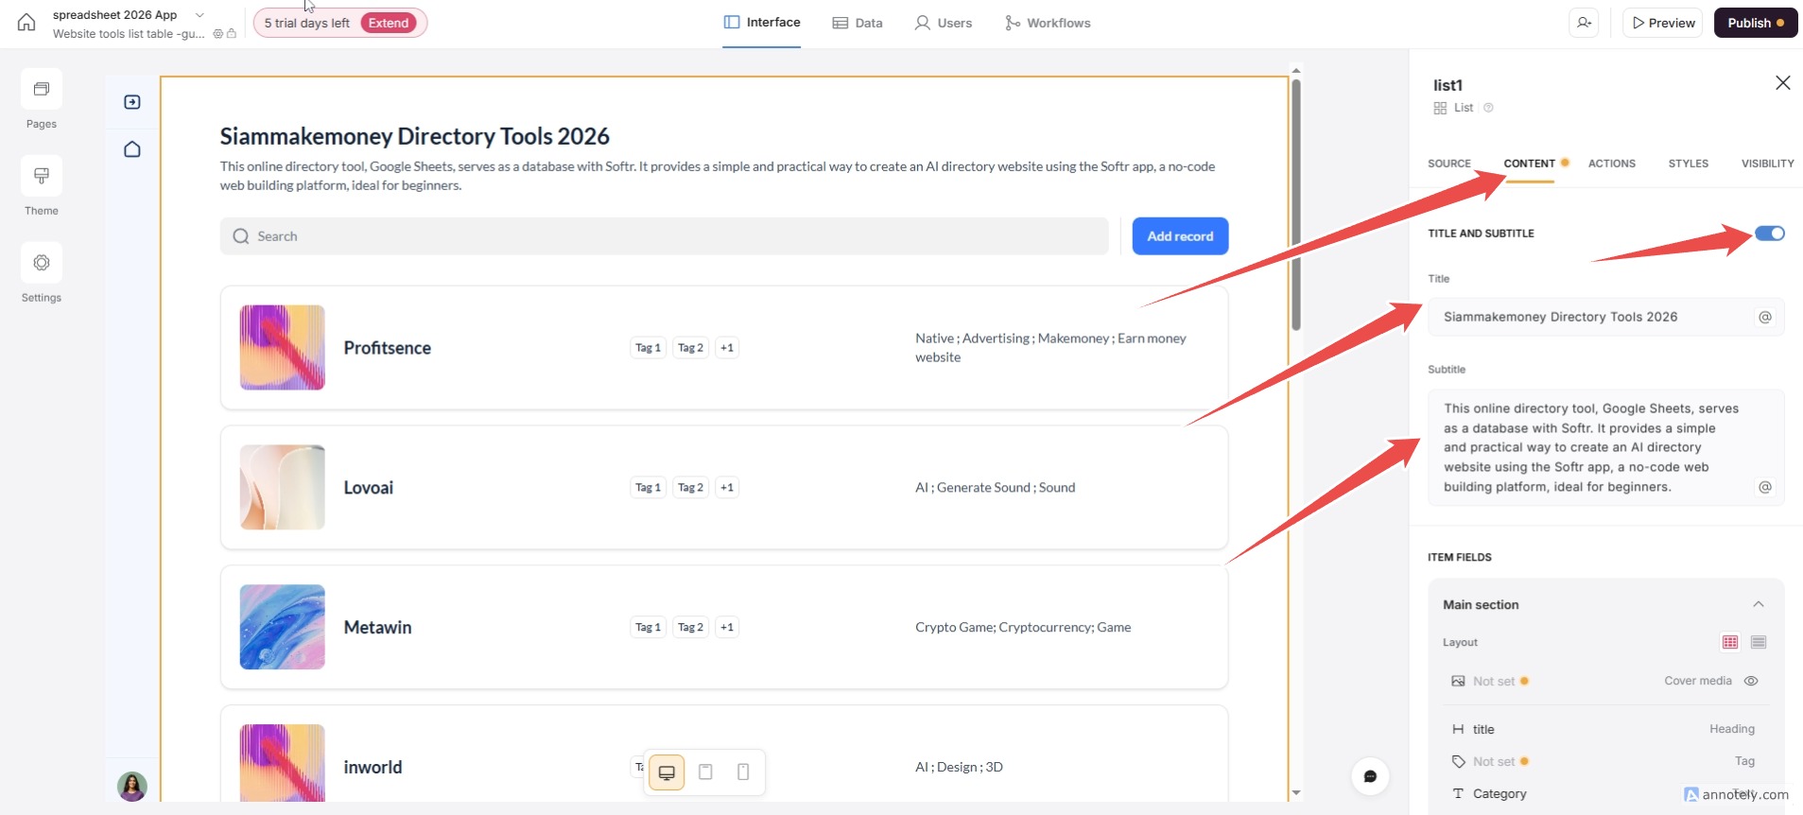This screenshot has width=1803, height=815.
Task: Collapse the Main section expander
Action: [1759, 605]
